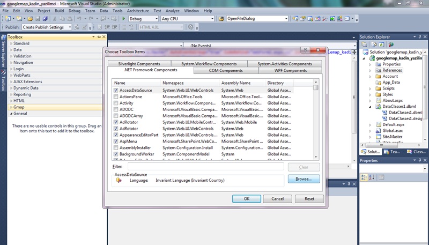
Task: Check the AssemblyInstaller checkbox
Action: click(x=116, y=147)
